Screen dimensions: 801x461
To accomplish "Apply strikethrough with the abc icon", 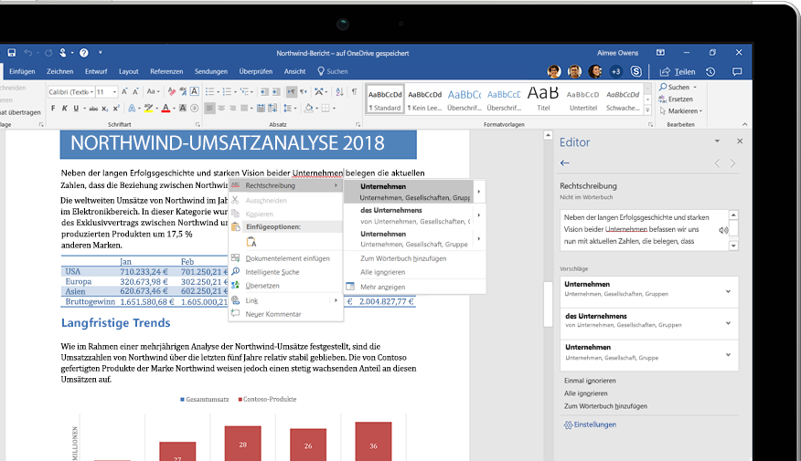I will (x=93, y=108).
